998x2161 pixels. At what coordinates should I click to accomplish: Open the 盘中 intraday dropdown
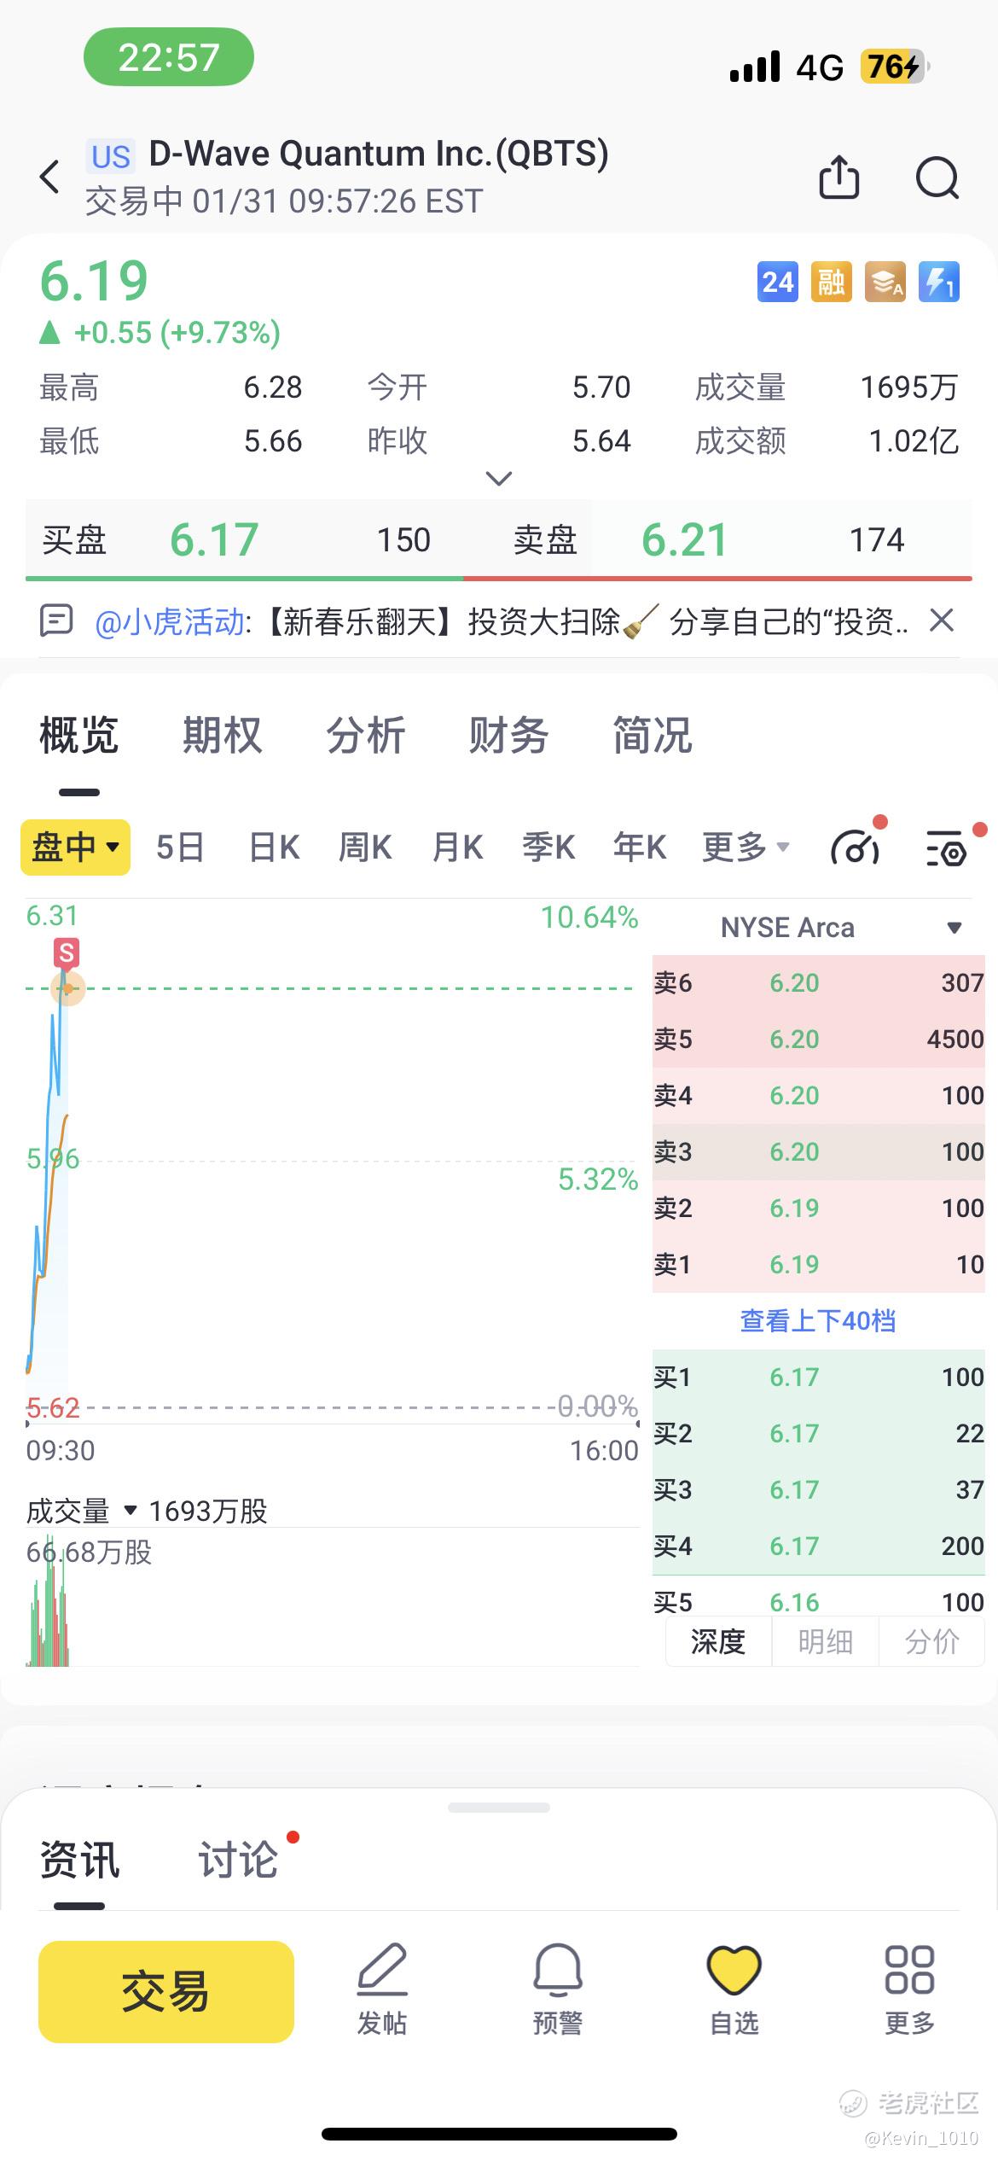[76, 848]
